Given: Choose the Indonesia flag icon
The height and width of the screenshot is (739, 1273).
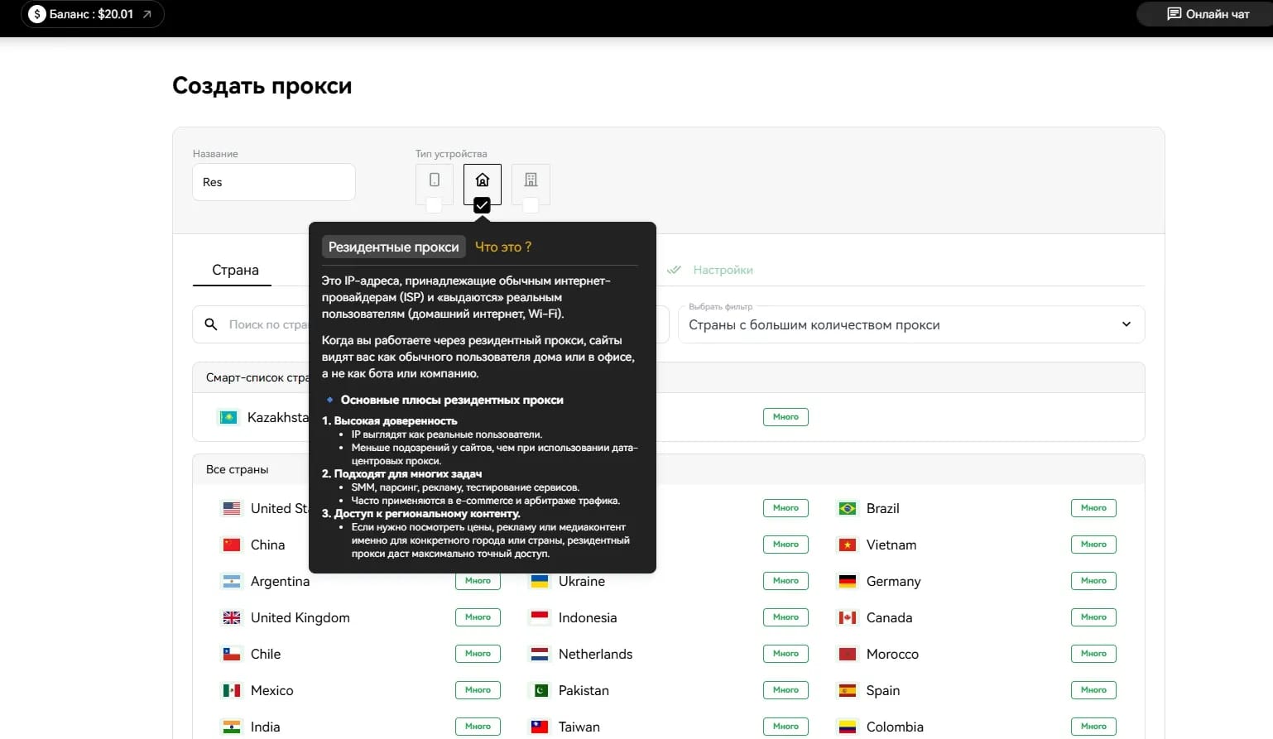Looking at the screenshot, I should pyautogui.click(x=540, y=617).
